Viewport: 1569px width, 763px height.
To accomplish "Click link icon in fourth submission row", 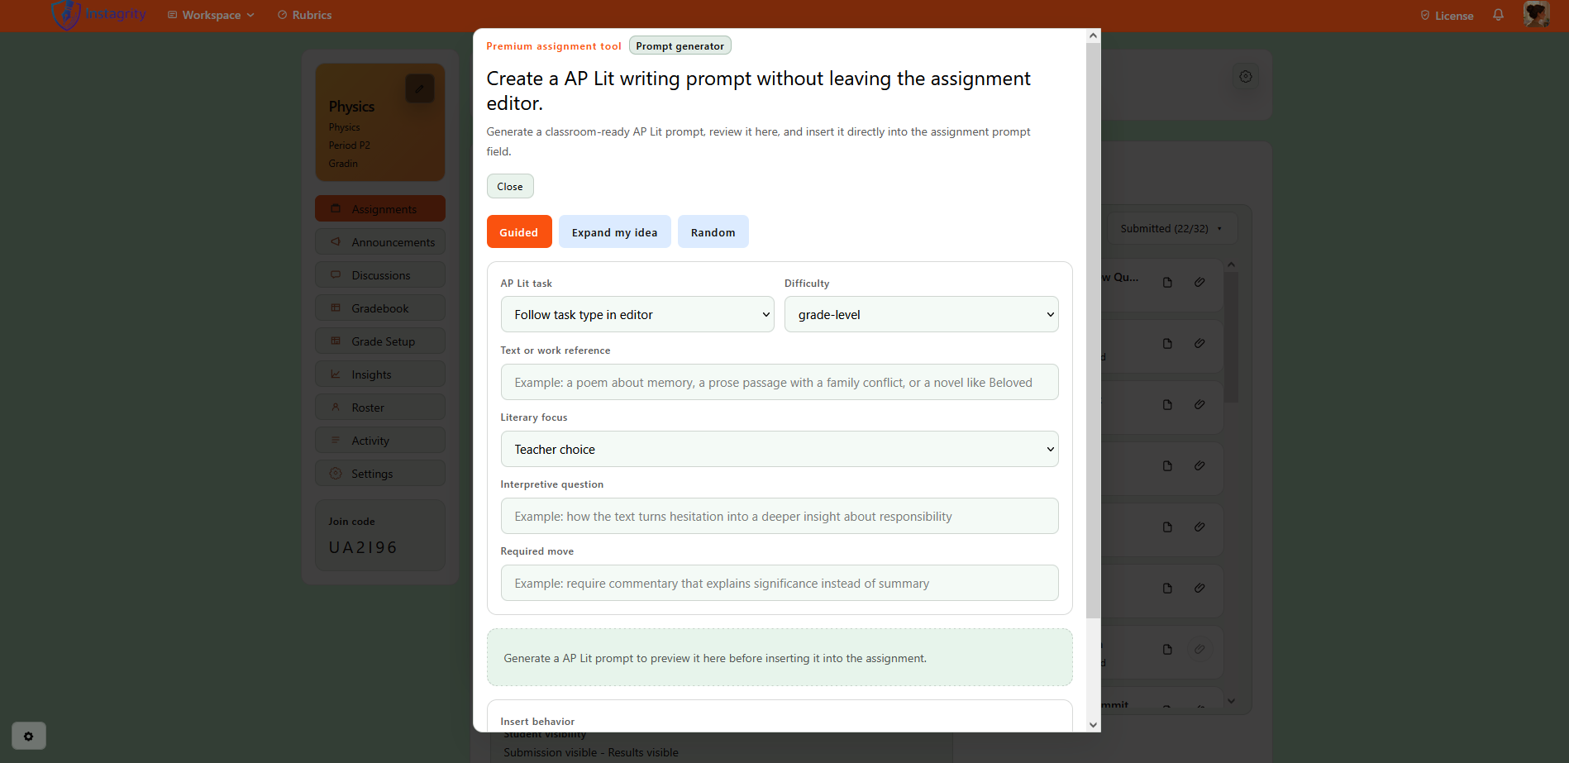I will click(1199, 465).
